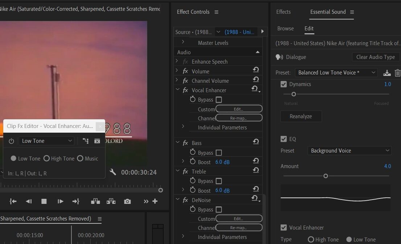Switch to Essential Sound Browse tab
Image resolution: width=401 pixels, height=244 pixels.
285,29
